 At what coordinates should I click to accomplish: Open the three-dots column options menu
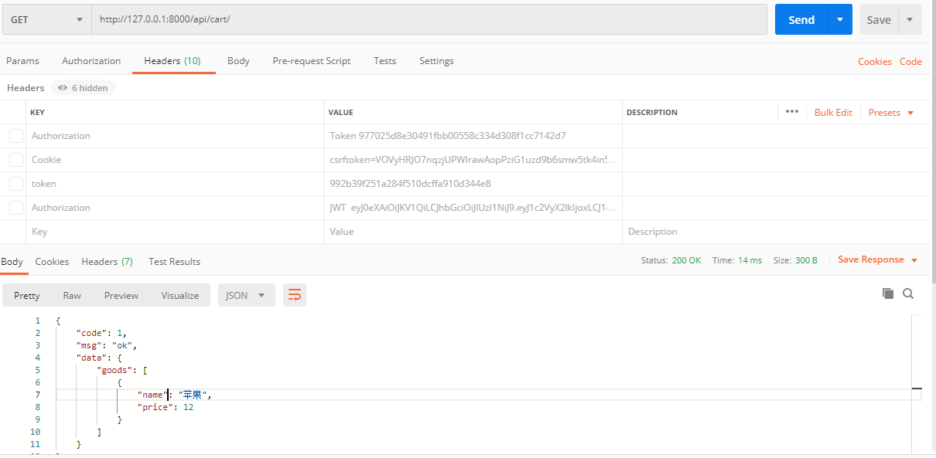pos(791,111)
